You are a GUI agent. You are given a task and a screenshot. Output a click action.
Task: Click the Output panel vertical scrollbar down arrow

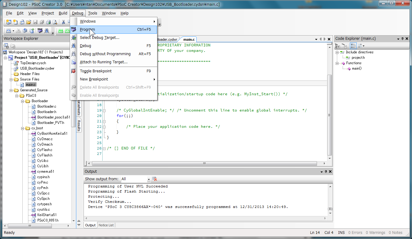tap(330, 213)
